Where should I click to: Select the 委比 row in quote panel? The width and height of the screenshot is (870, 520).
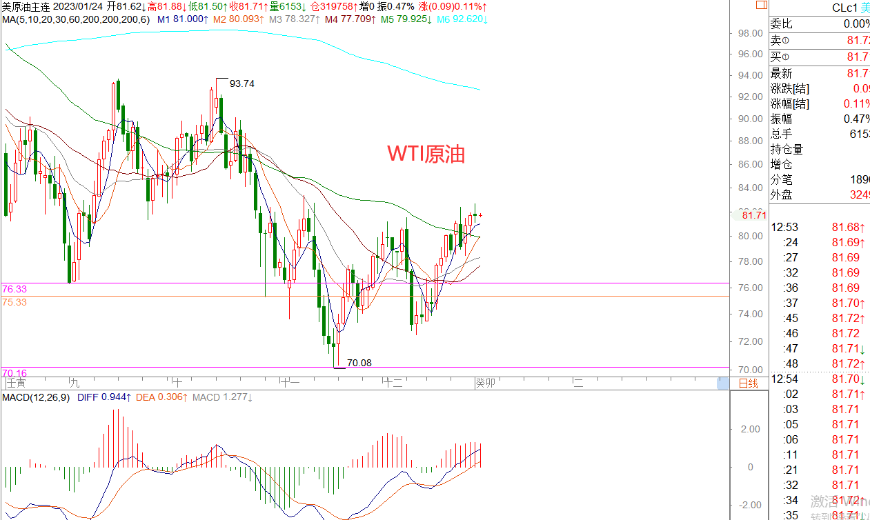coord(820,24)
